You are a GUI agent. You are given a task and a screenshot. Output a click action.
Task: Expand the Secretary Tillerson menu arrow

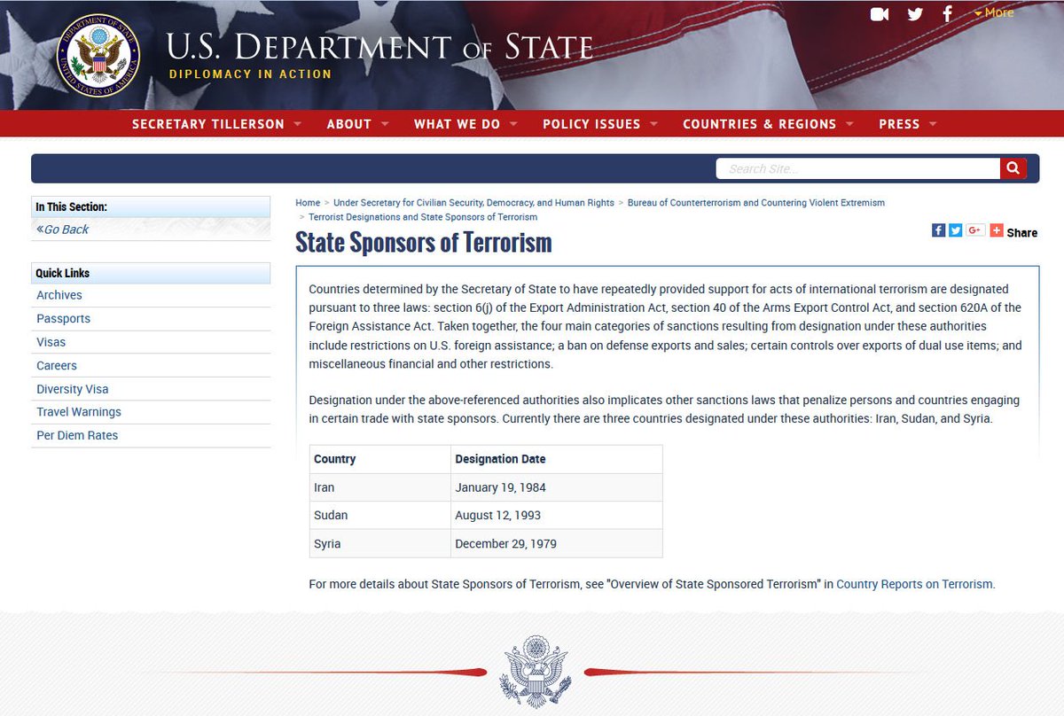click(x=297, y=124)
